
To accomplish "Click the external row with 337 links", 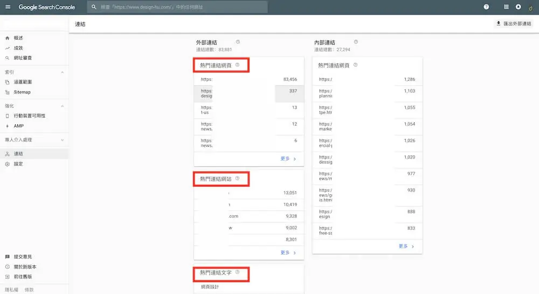I will point(249,93).
